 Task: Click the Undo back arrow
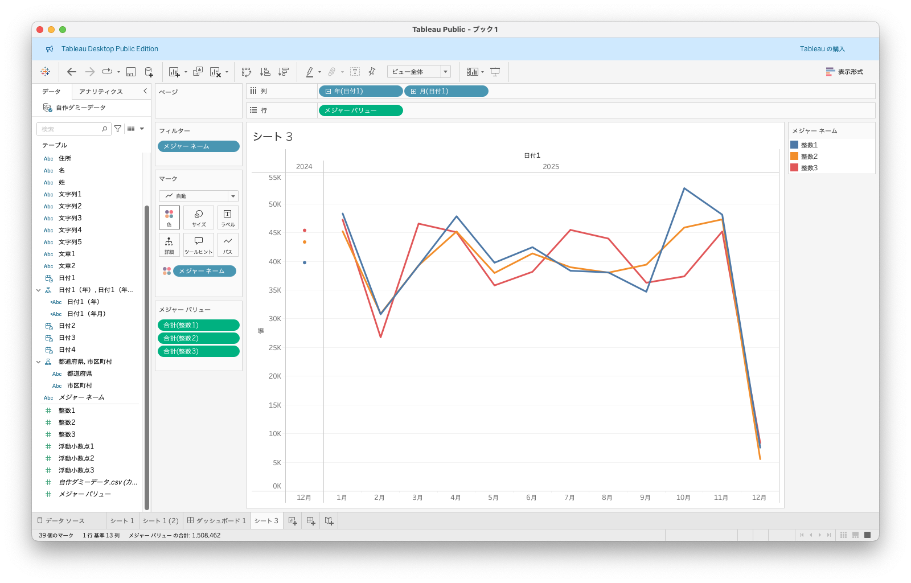[72, 72]
